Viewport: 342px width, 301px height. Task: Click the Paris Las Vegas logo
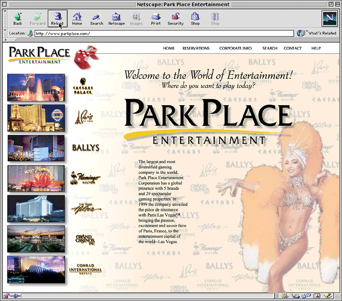click(x=84, y=117)
